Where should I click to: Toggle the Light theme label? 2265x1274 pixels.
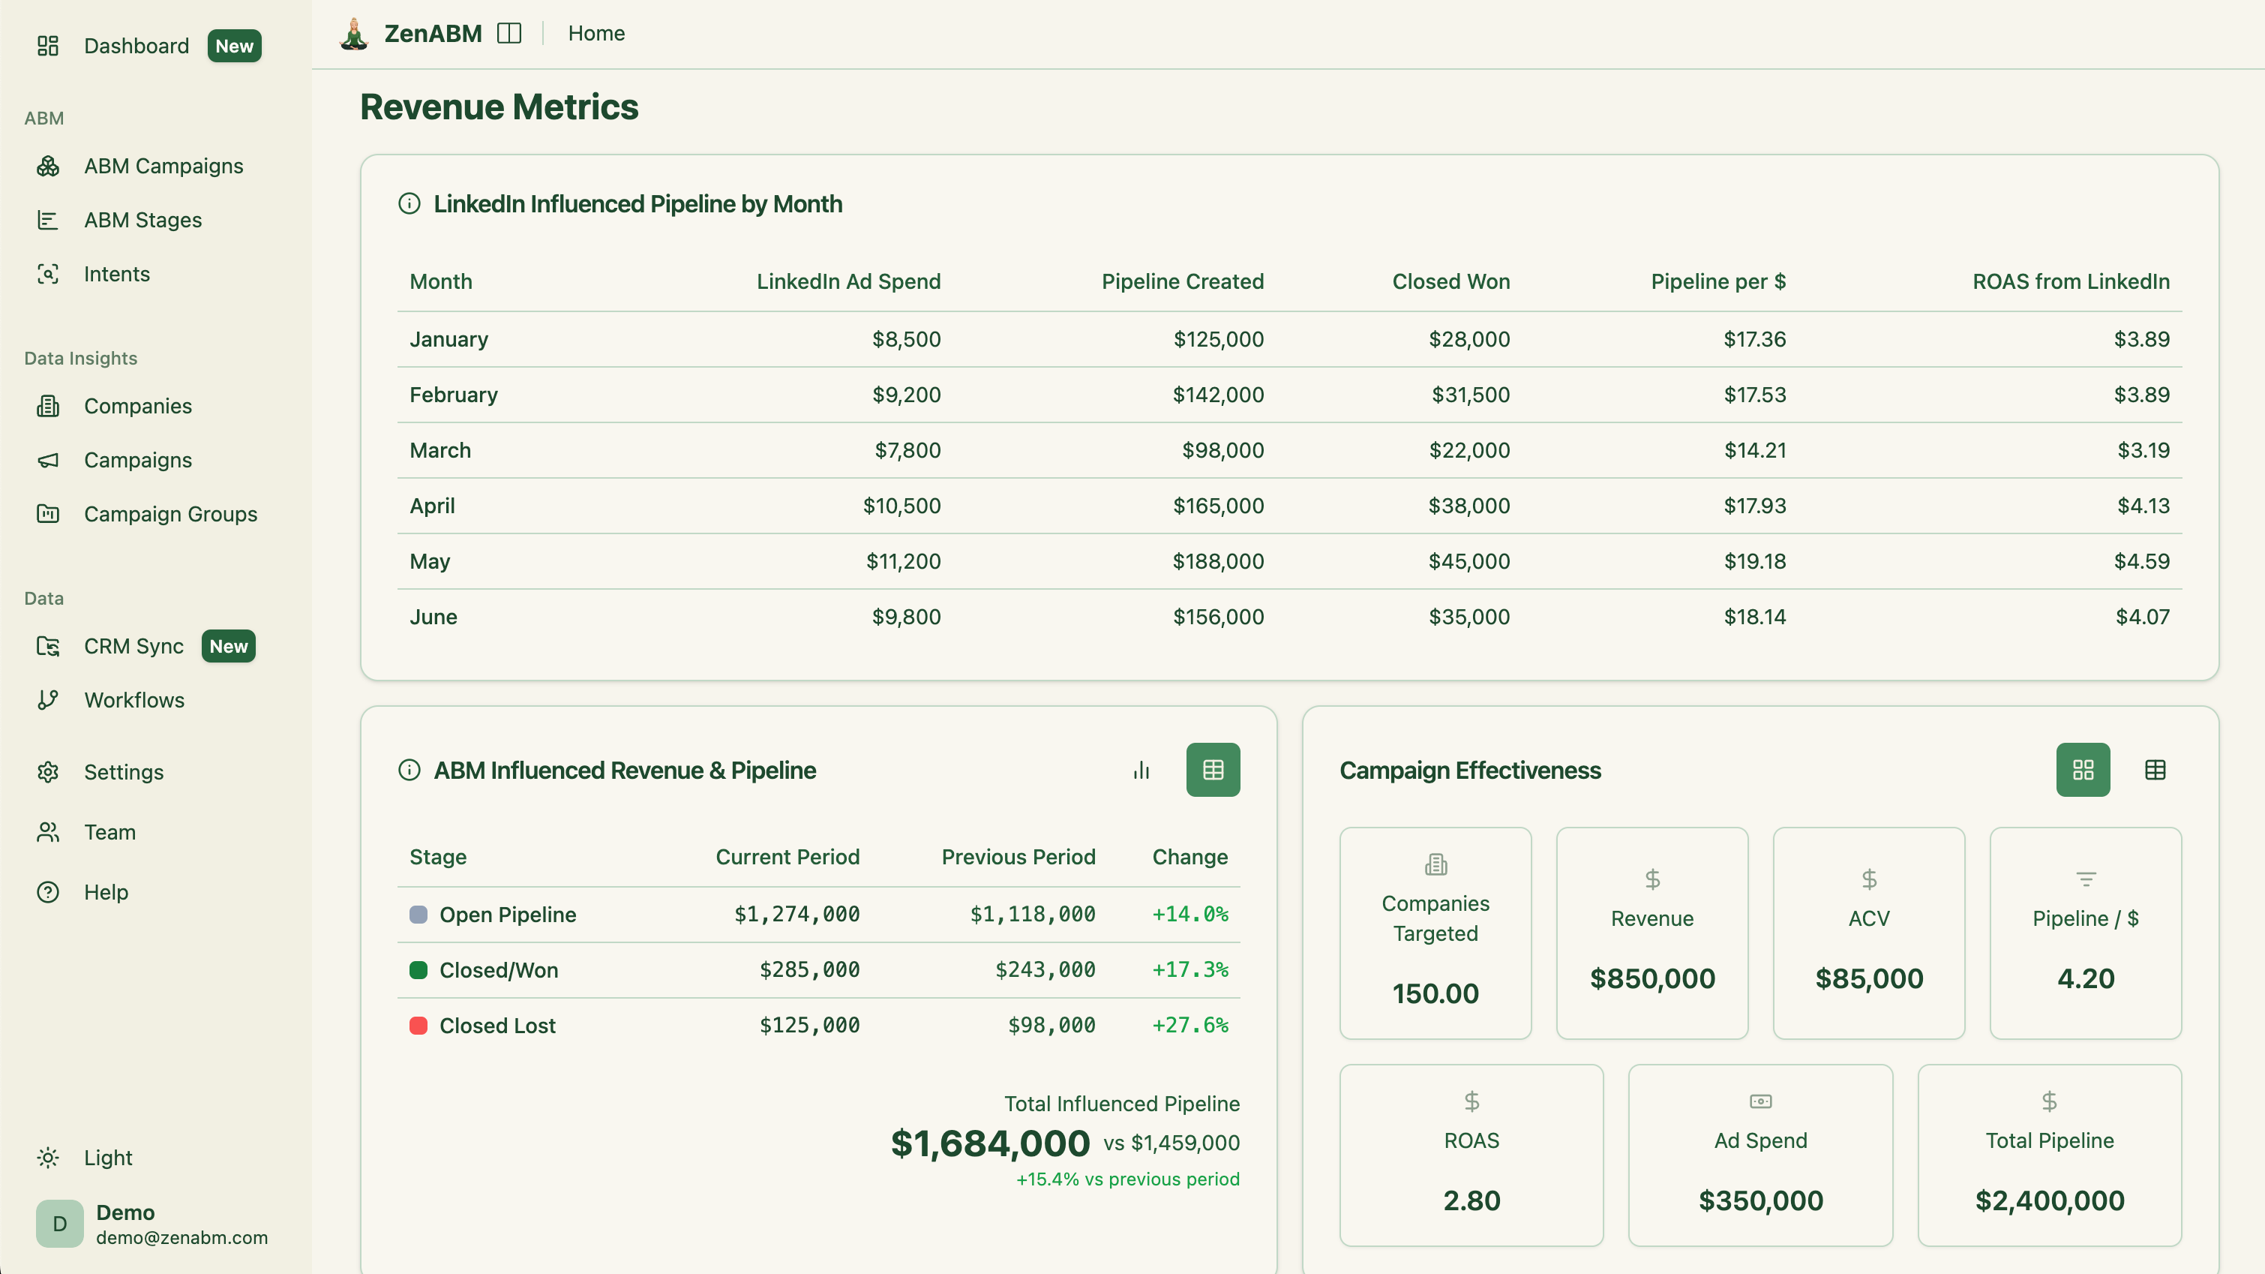pos(108,1157)
